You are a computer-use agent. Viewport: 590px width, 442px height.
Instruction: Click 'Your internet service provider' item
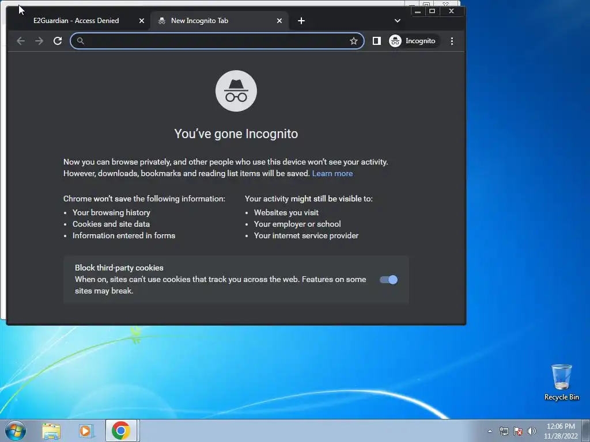[x=306, y=235]
